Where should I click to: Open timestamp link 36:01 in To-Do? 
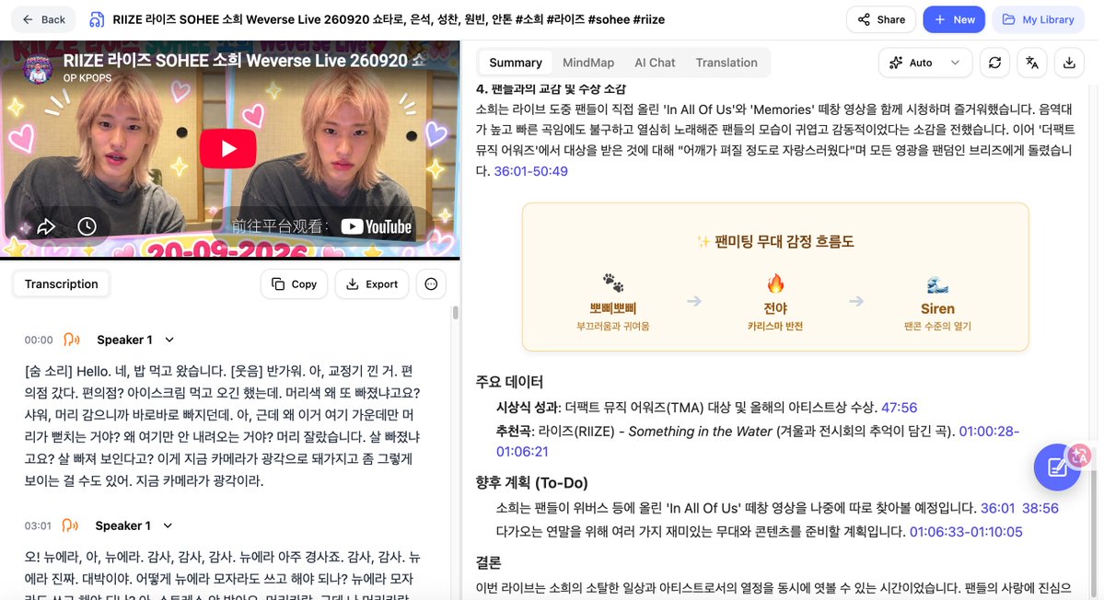click(998, 508)
